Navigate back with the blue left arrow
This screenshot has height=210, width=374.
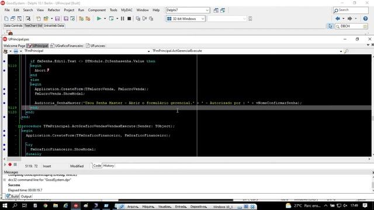point(338,19)
